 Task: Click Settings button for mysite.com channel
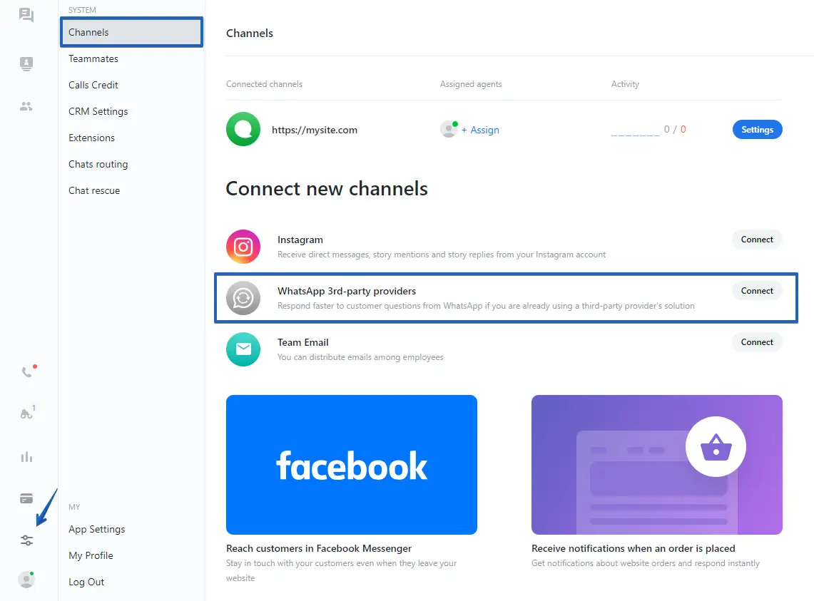coord(757,130)
